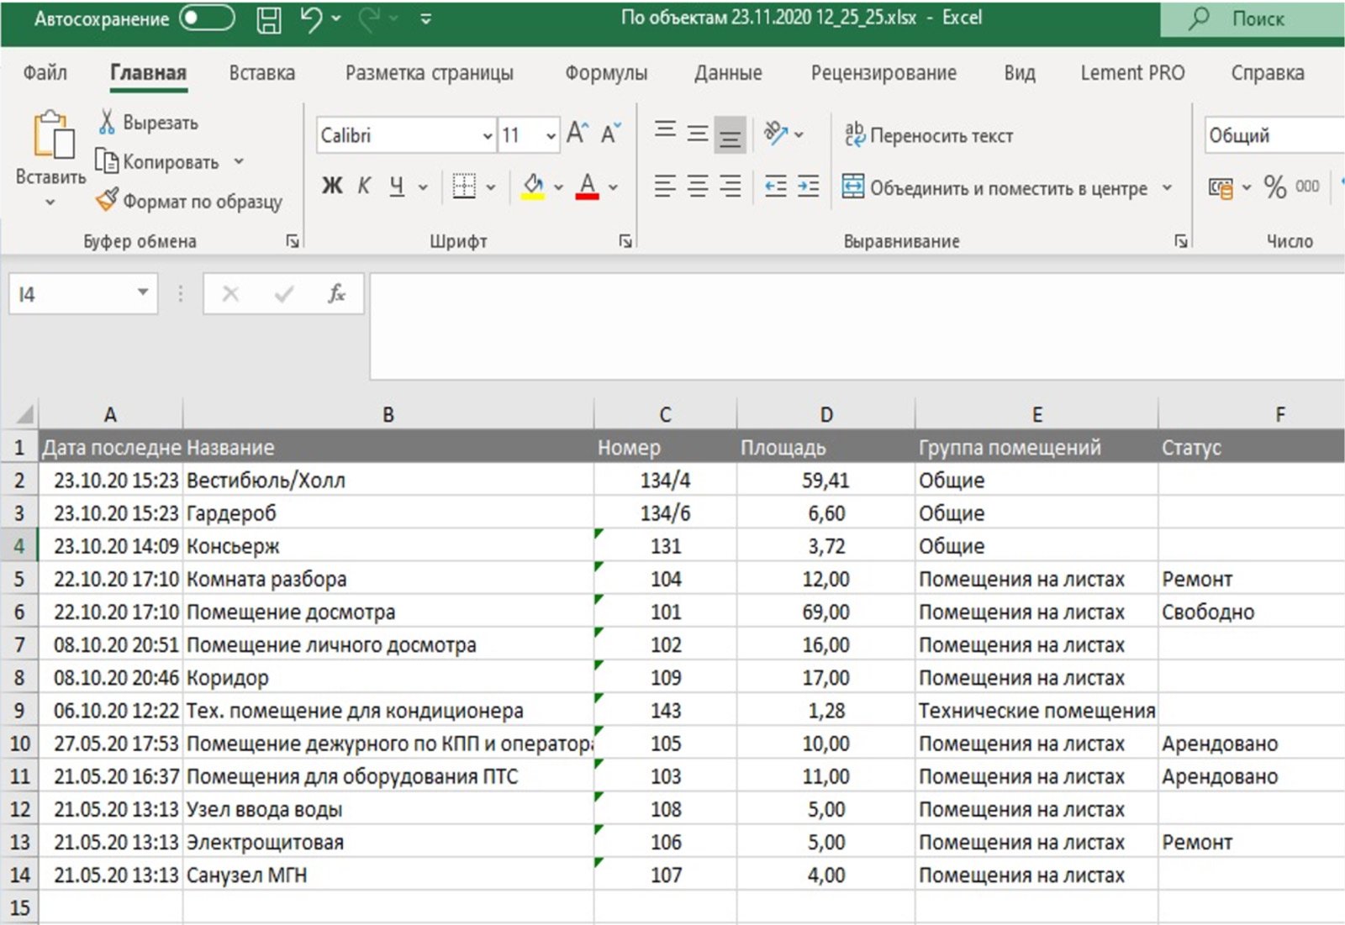
Task: Align cell text left
Action: tap(665, 186)
